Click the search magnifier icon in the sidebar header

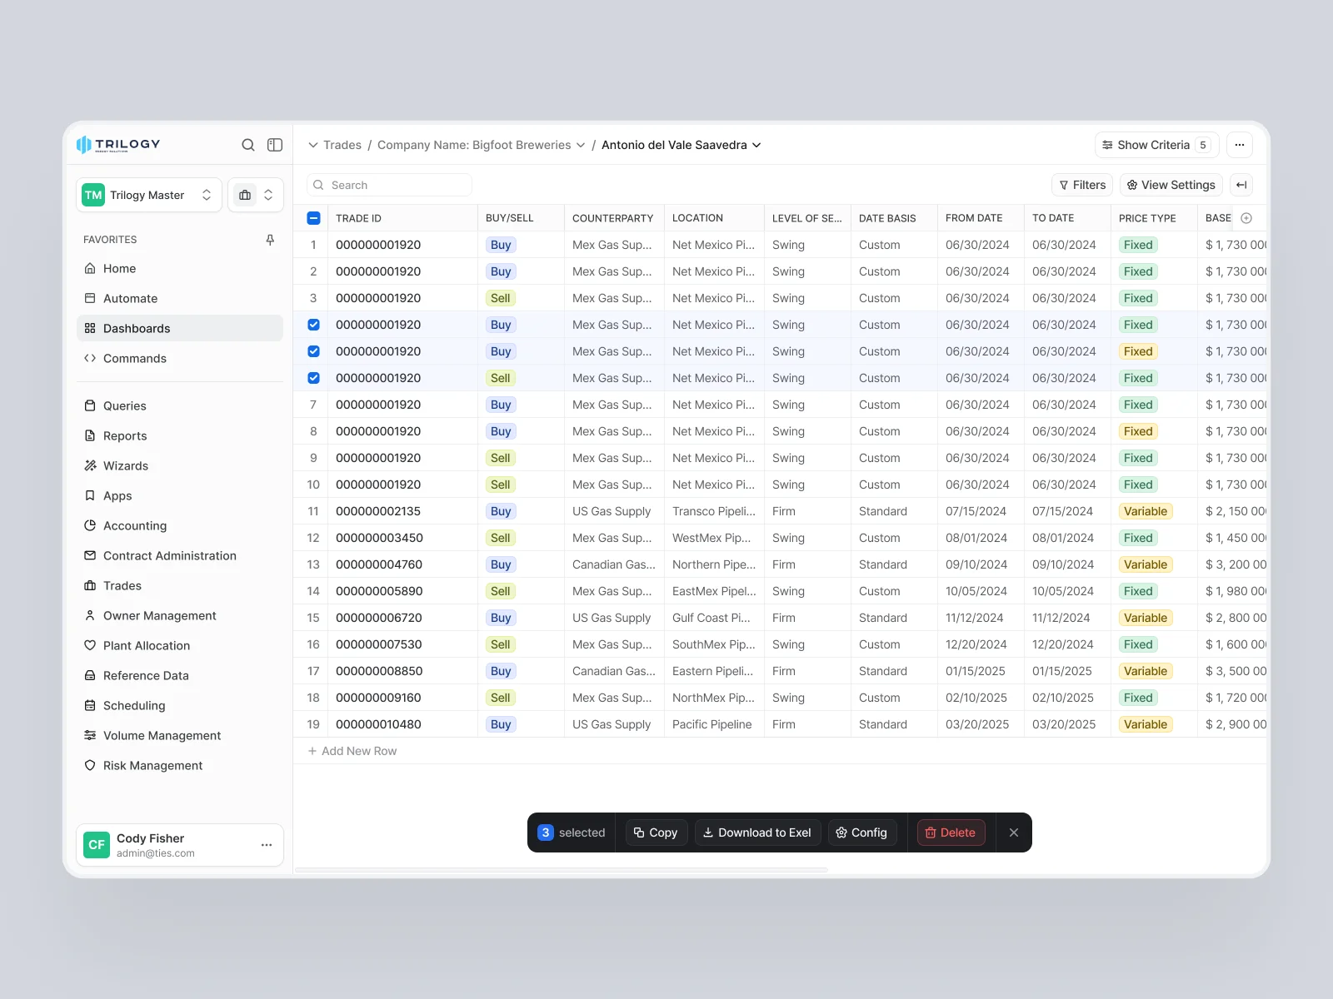pos(248,145)
